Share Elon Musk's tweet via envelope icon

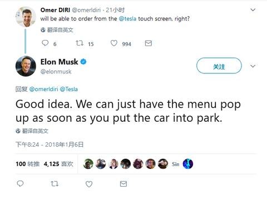123,184
